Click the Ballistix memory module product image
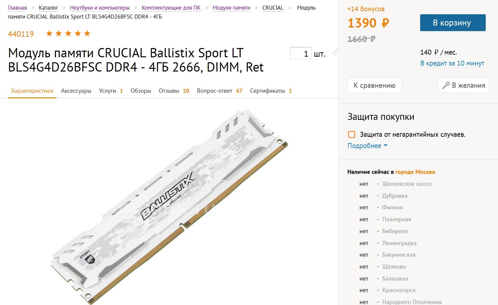Viewport: 498px width, 305px height. pos(169,205)
